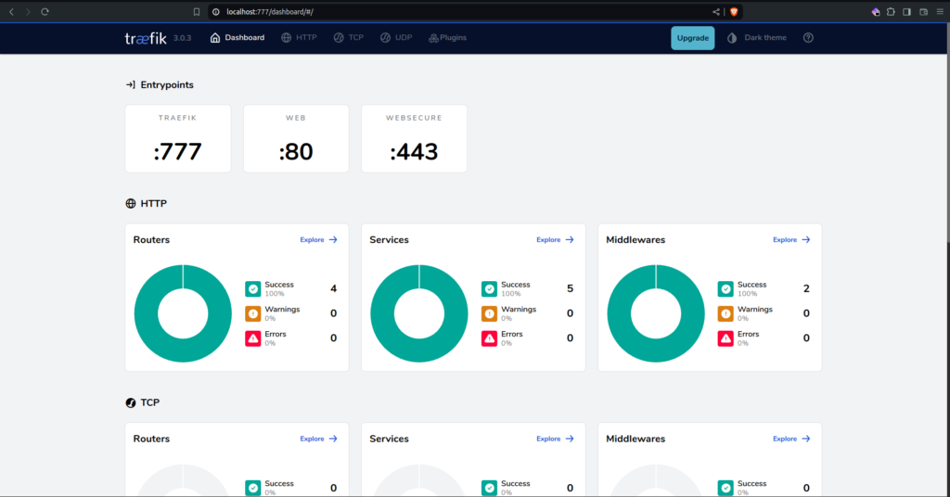Click the TRAEFIK :777 entrypoint card

pyautogui.click(x=178, y=139)
